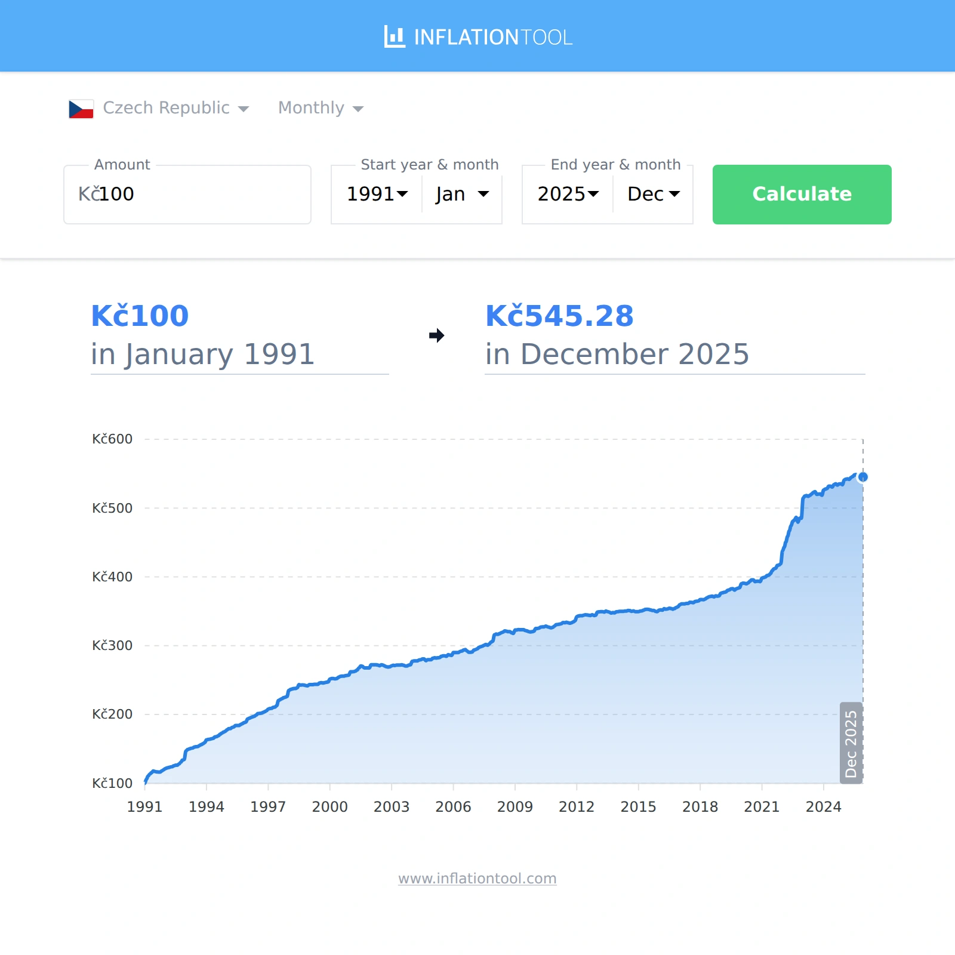This screenshot has height=955, width=955.
Task: Click the Dec 2025 vertical chart label
Action: click(x=851, y=743)
